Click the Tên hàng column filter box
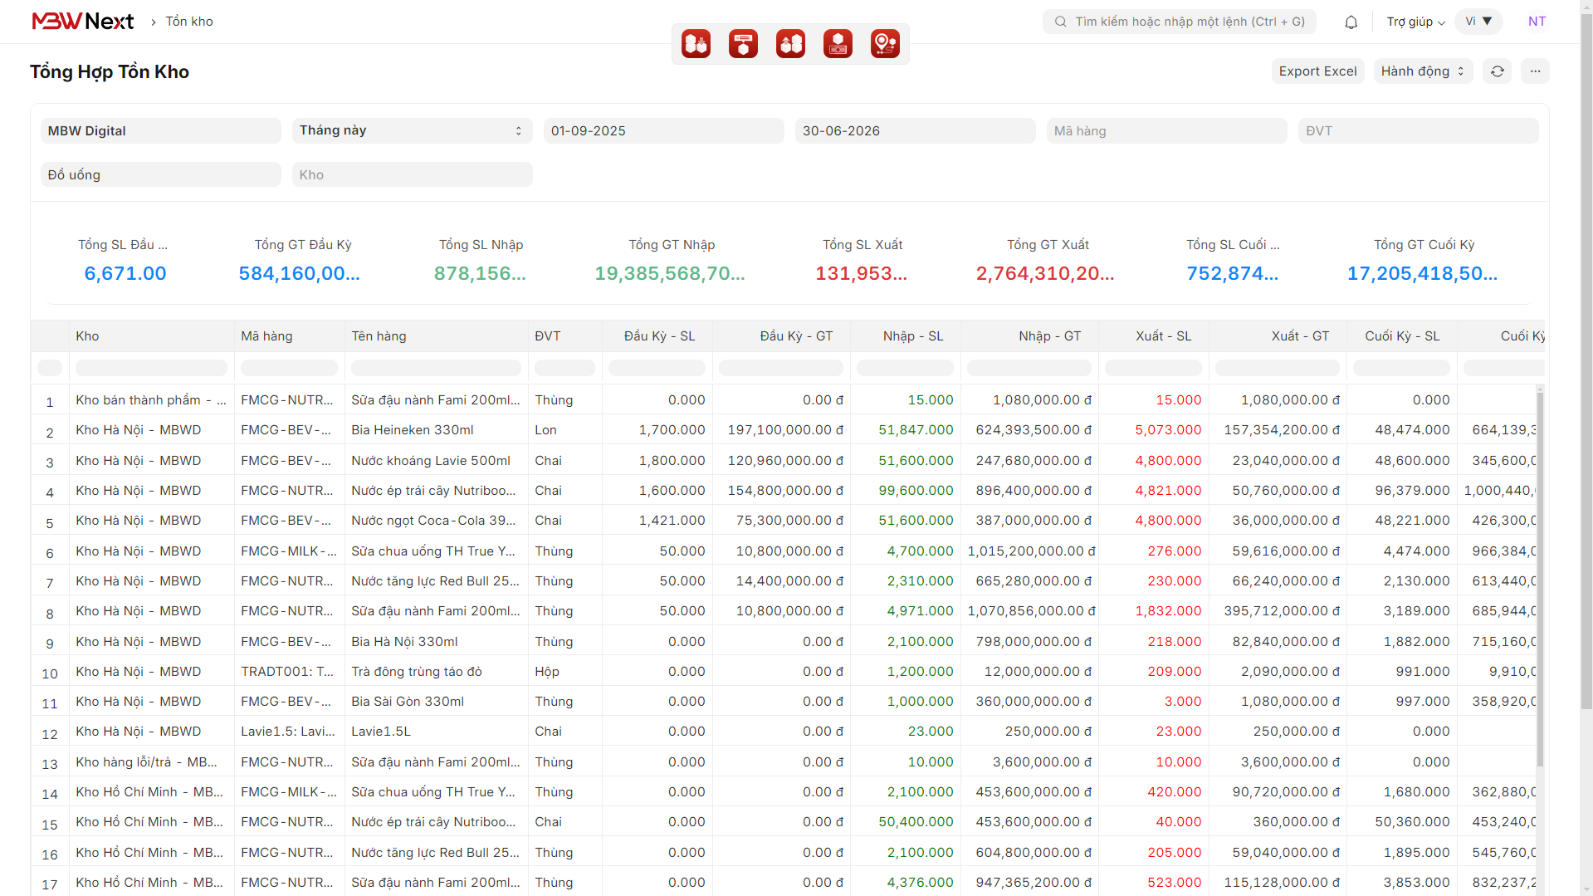 pyautogui.click(x=436, y=367)
